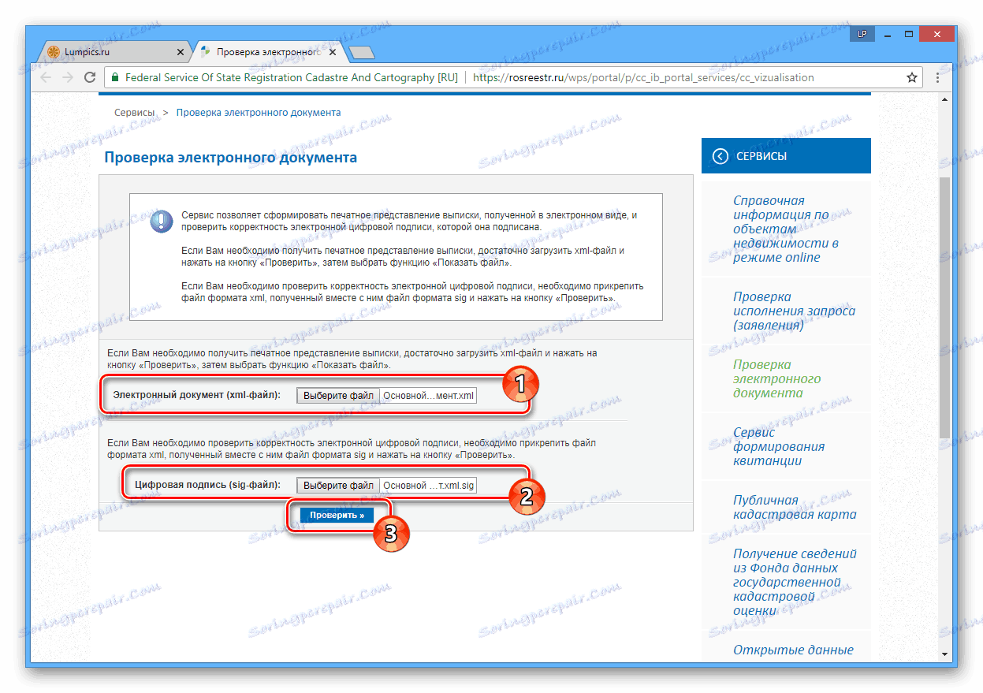
Task: Go back using browser back arrow
Action: (x=46, y=77)
